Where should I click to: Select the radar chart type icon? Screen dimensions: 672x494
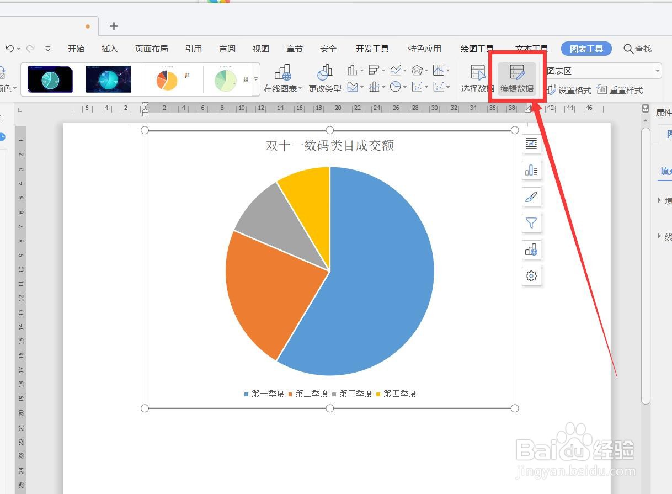coord(417,70)
